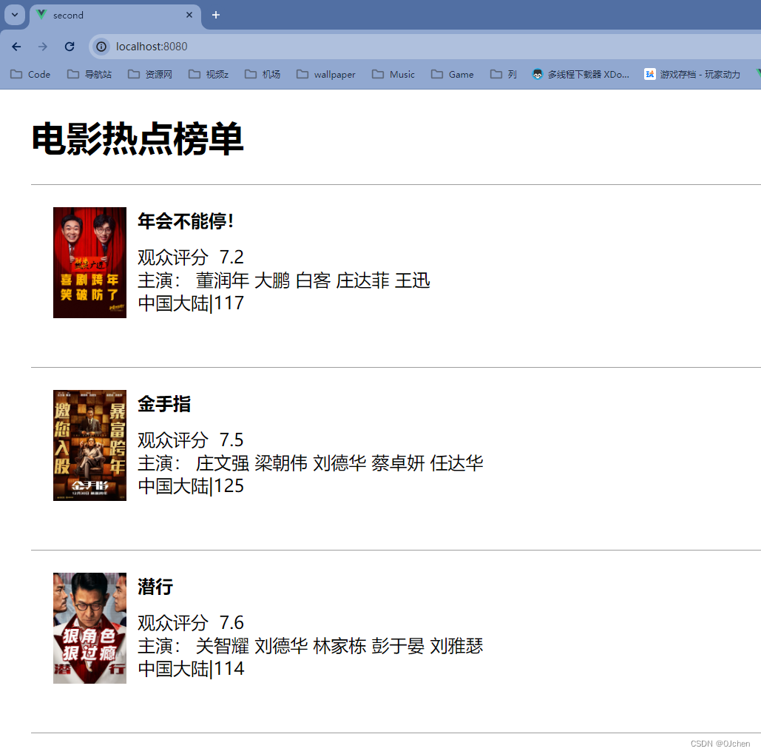Open the 游戏存档 - 玩家动力 bookmark
The image size is (761, 754).
click(x=692, y=74)
